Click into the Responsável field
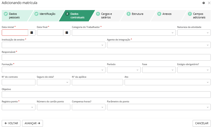Viewport: 213px width, 127px height. tap(106, 57)
